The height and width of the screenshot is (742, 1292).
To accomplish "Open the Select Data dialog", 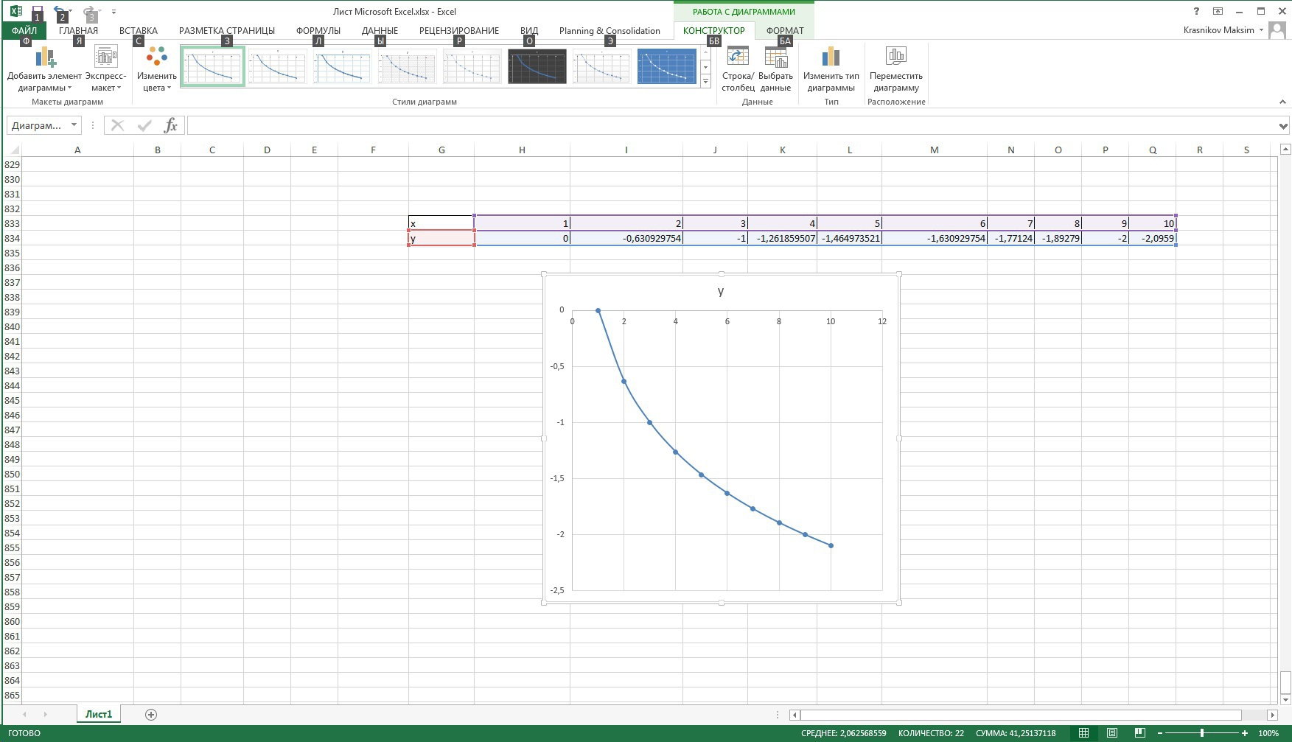I will tap(775, 57).
